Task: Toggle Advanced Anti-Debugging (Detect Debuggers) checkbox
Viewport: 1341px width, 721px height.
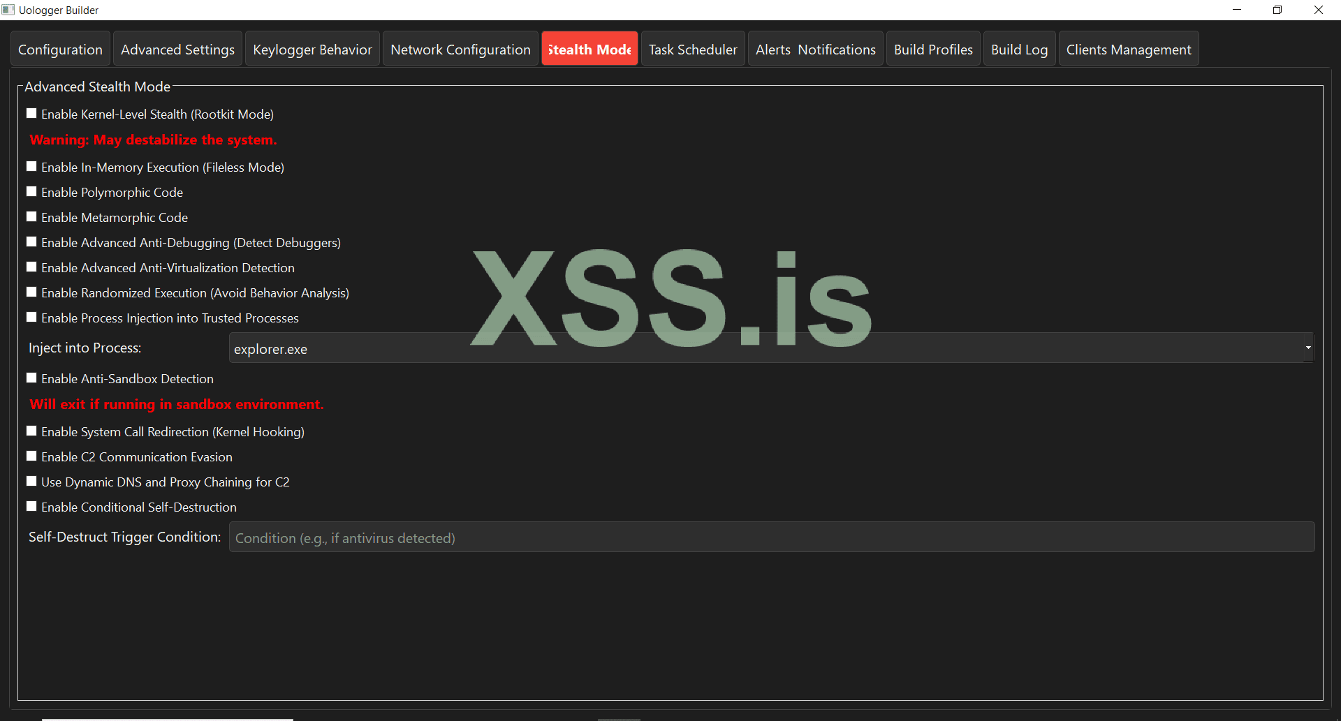Action: 31,241
